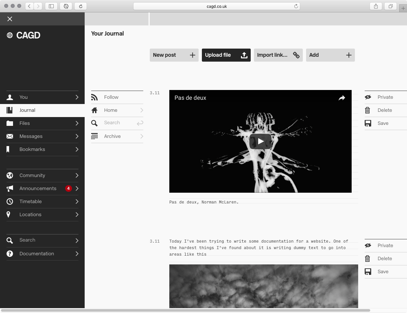
Task: Click the Follow RSS feed icon
Action: tap(94, 97)
